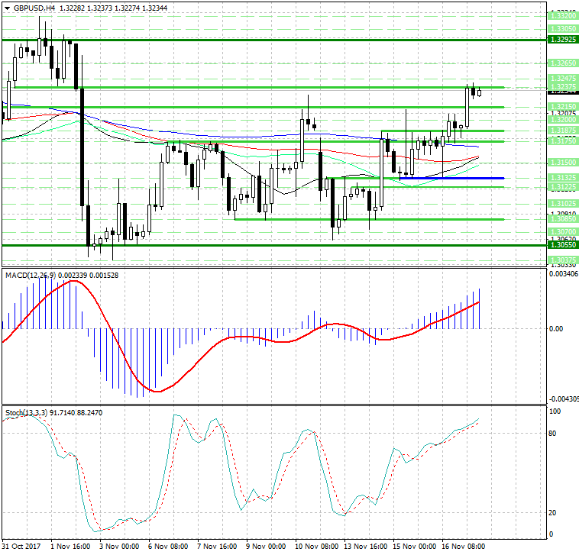Click the 6 Nov 08:00 time label

pos(168,547)
